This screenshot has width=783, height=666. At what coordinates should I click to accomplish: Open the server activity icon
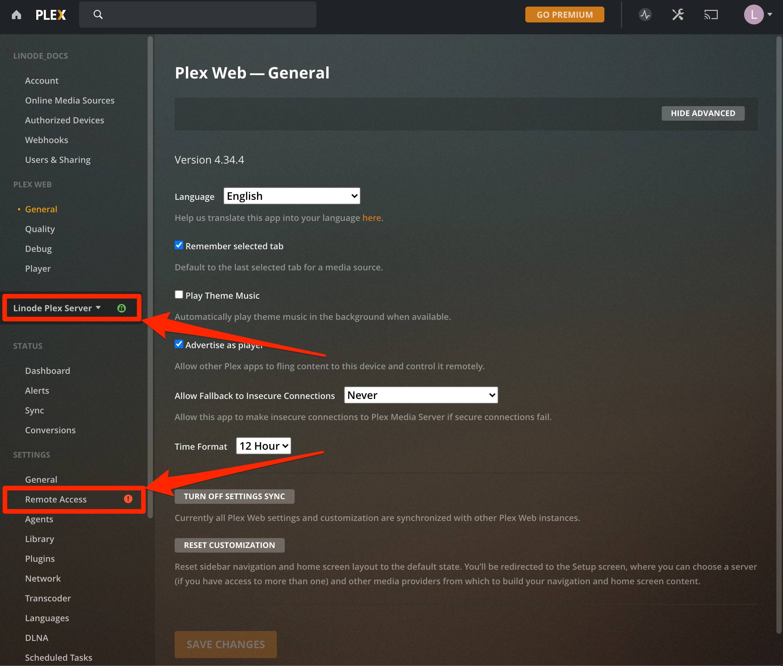point(645,15)
